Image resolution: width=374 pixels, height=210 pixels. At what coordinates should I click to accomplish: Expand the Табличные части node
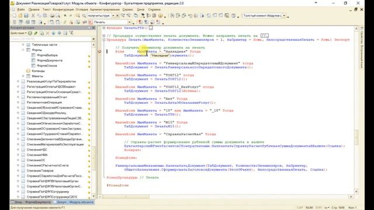coord(23,45)
